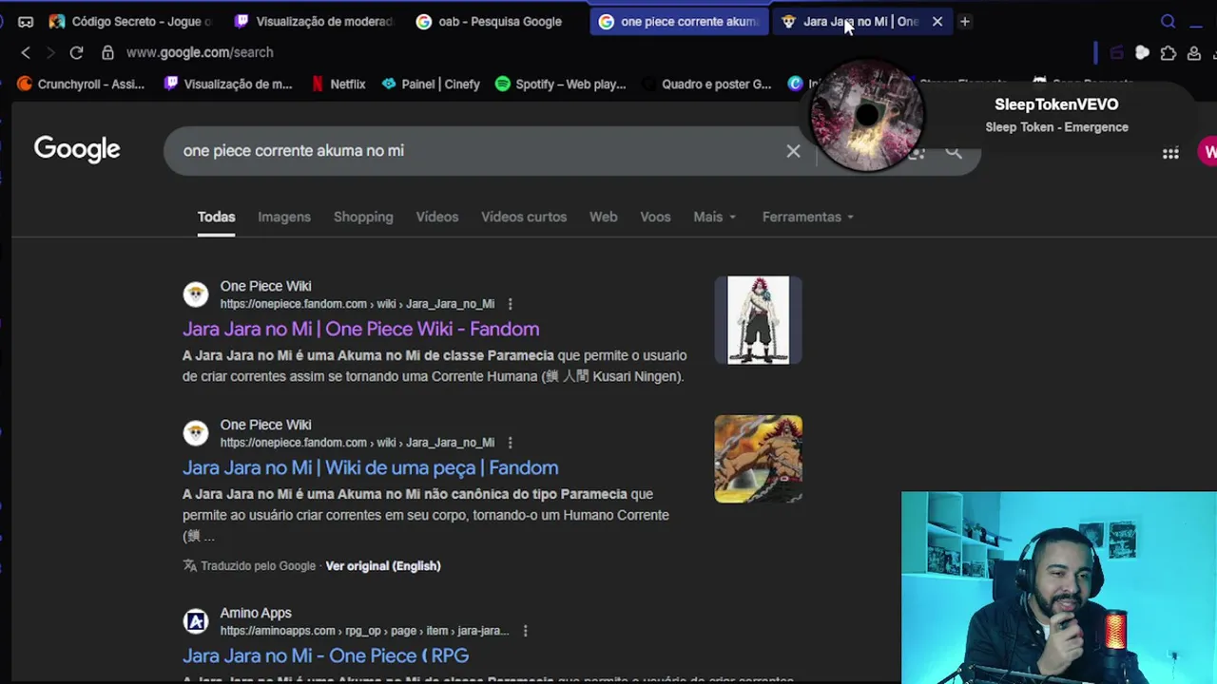This screenshot has width=1217, height=684.
Task: Show Vídeos results
Action: [x=437, y=217]
